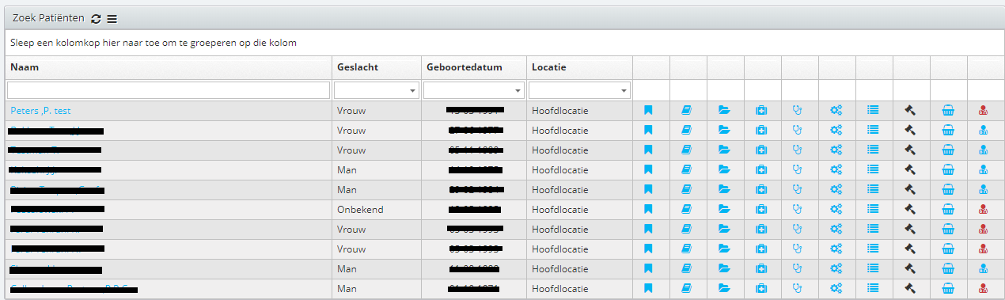Click the list icon in Onbekend row
Screen dimensions: 1005x300
873,210
